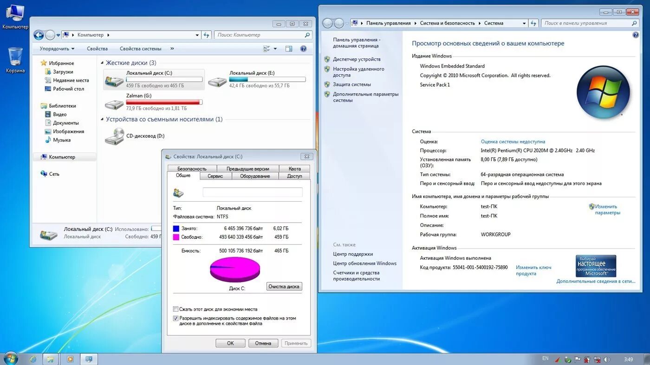Click the Forward arrow in Explorer window

[50, 35]
